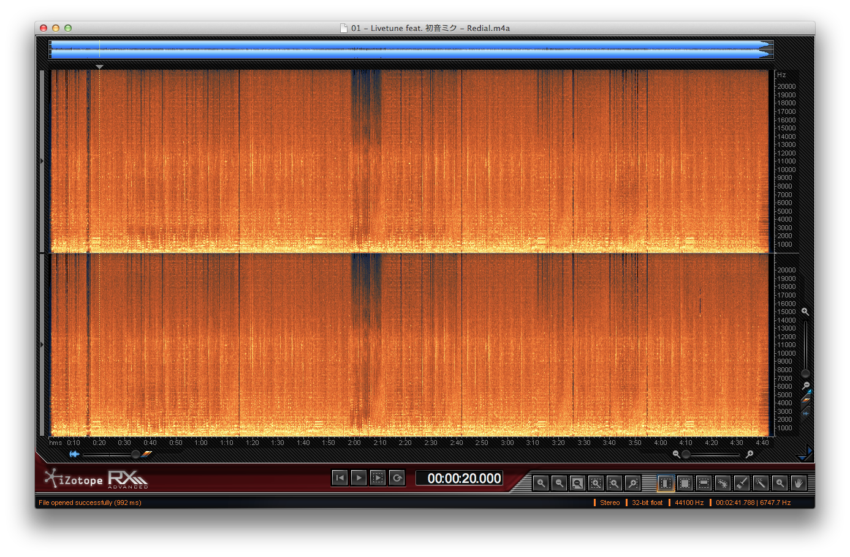Image resolution: width=850 pixels, height=557 pixels.
Task: Click the horizontal time zoom slider knob
Action: (x=686, y=454)
